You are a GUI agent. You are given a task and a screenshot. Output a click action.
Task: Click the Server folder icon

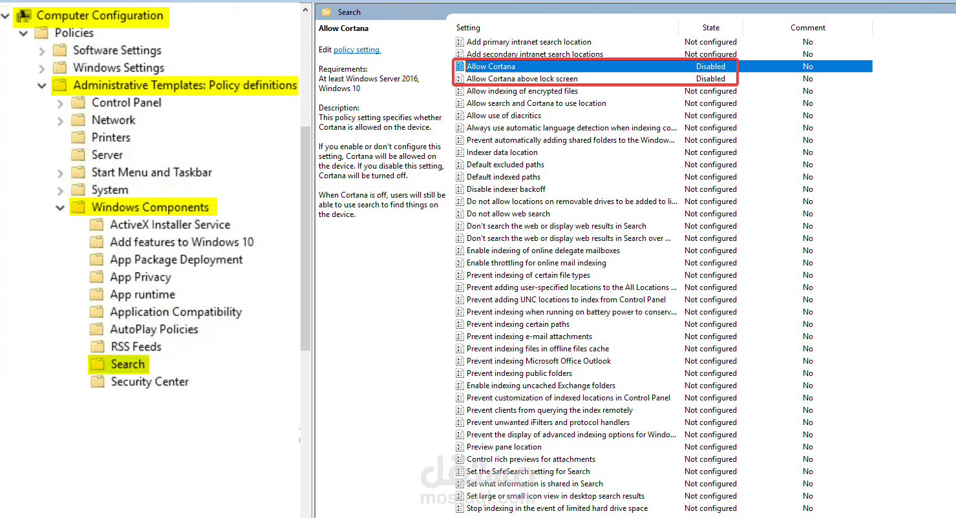pos(78,155)
